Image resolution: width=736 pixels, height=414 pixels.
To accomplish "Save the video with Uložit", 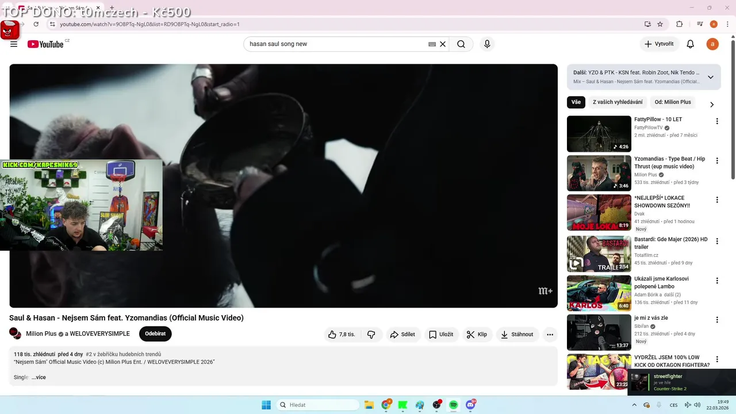I will (x=441, y=335).
